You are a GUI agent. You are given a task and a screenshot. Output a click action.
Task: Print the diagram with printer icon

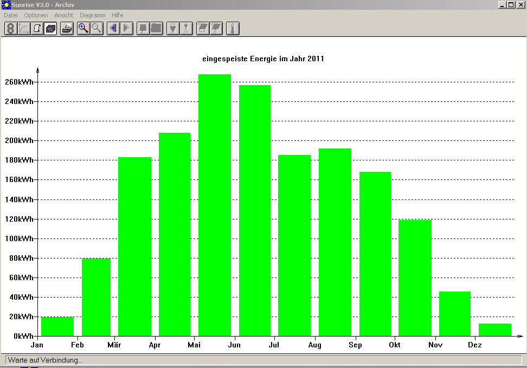[67, 29]
